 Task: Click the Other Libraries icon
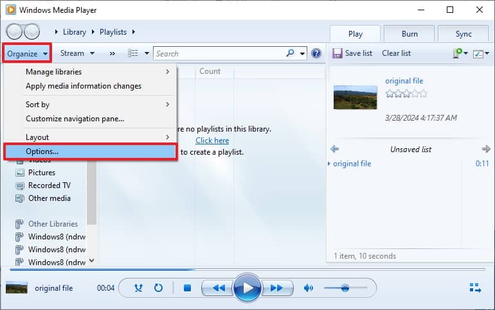click(x=19, y=224)
